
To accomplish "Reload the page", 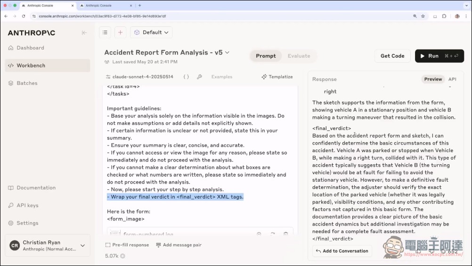I will tap(24, 16).
